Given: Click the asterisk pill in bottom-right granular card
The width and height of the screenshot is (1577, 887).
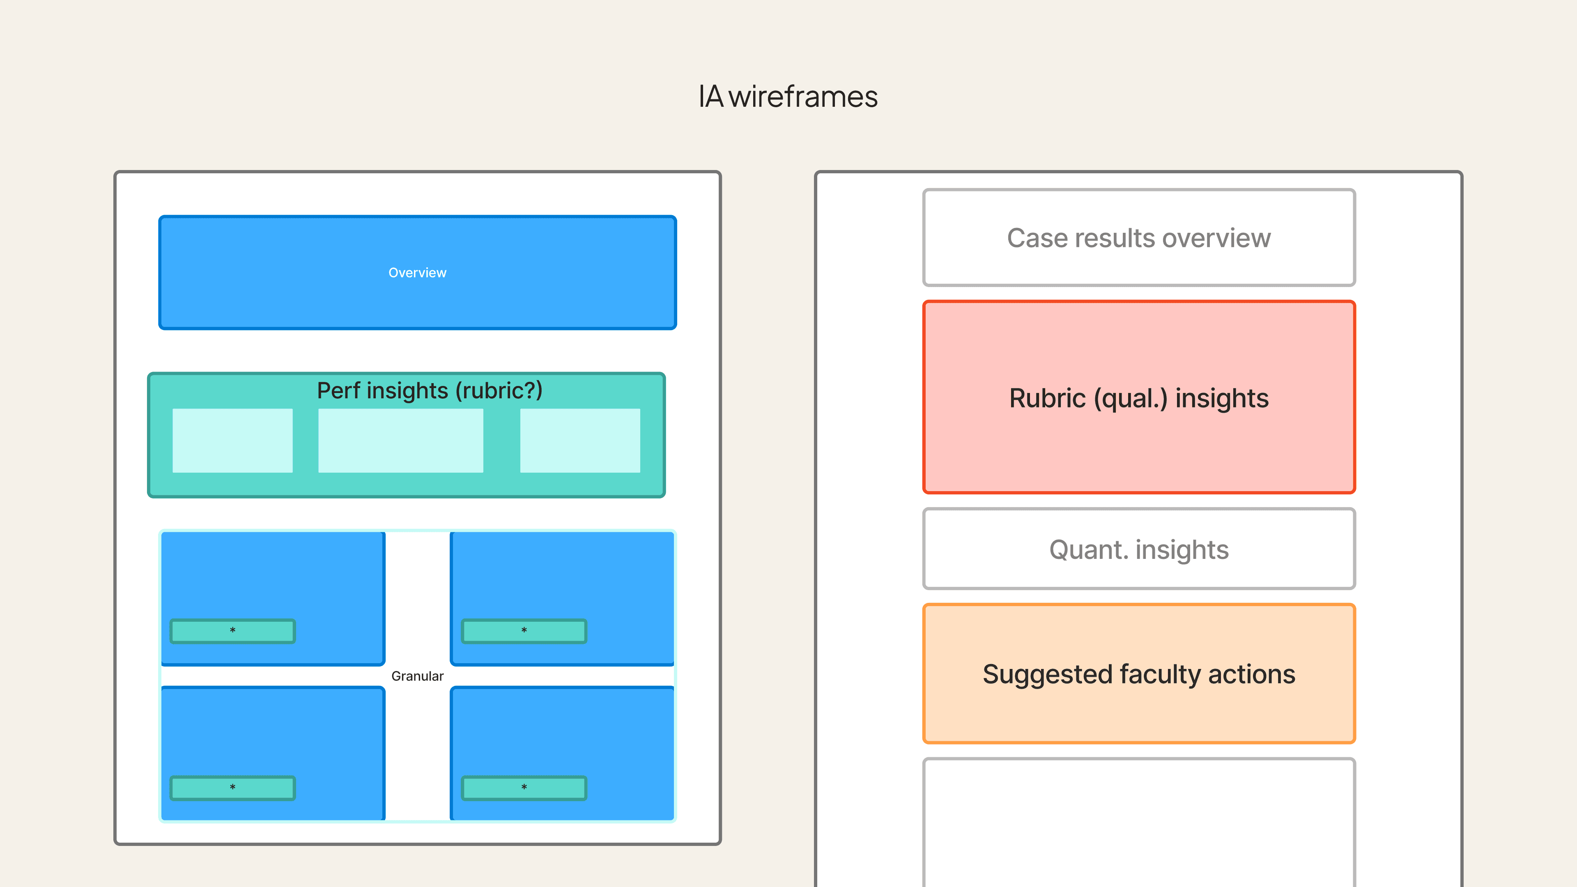Looking at the screenshot, I should (x=524, y=788).
